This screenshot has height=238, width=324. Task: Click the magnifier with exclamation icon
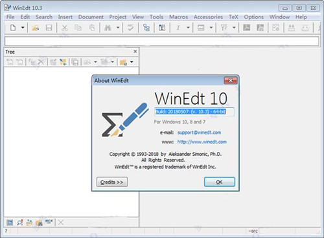19,222
